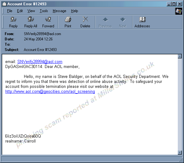Click the Windows logo throbber icon
The width and height of the screenshot is (184, 163).
(x=179, y=11)
